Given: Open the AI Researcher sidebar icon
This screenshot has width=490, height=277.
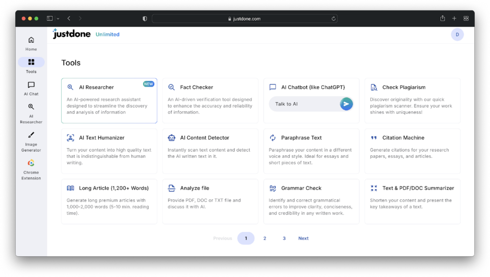Looking at the screenshot, I should click(31, 107).
